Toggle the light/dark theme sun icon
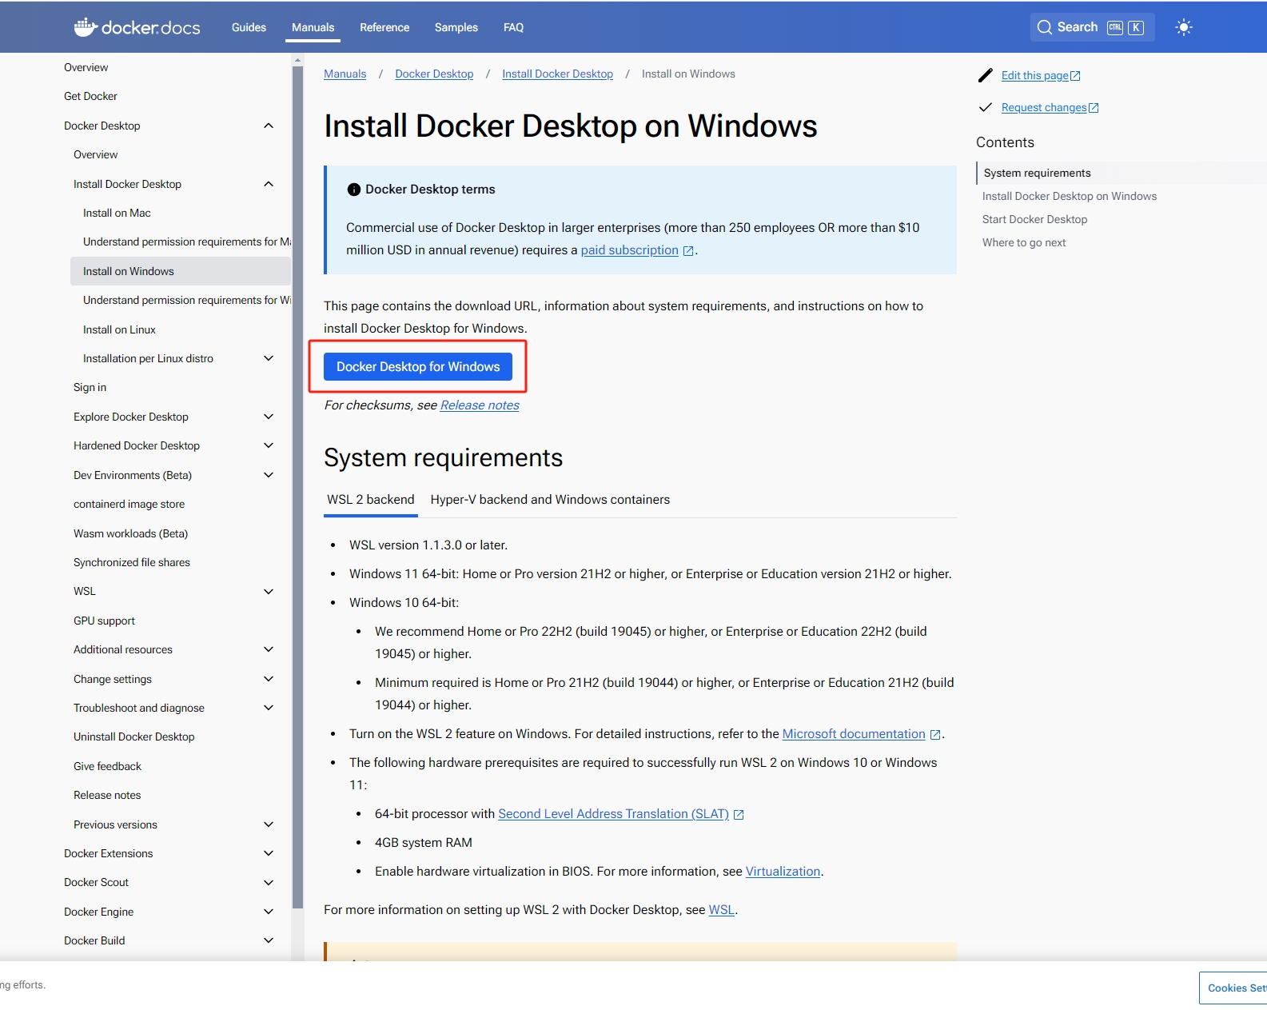Image resolution: width=1267 pixels, height=1010 pixels. click(x=1184, y=27)
